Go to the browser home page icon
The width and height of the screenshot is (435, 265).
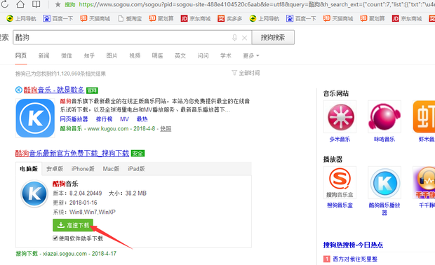tap(20, 4)
